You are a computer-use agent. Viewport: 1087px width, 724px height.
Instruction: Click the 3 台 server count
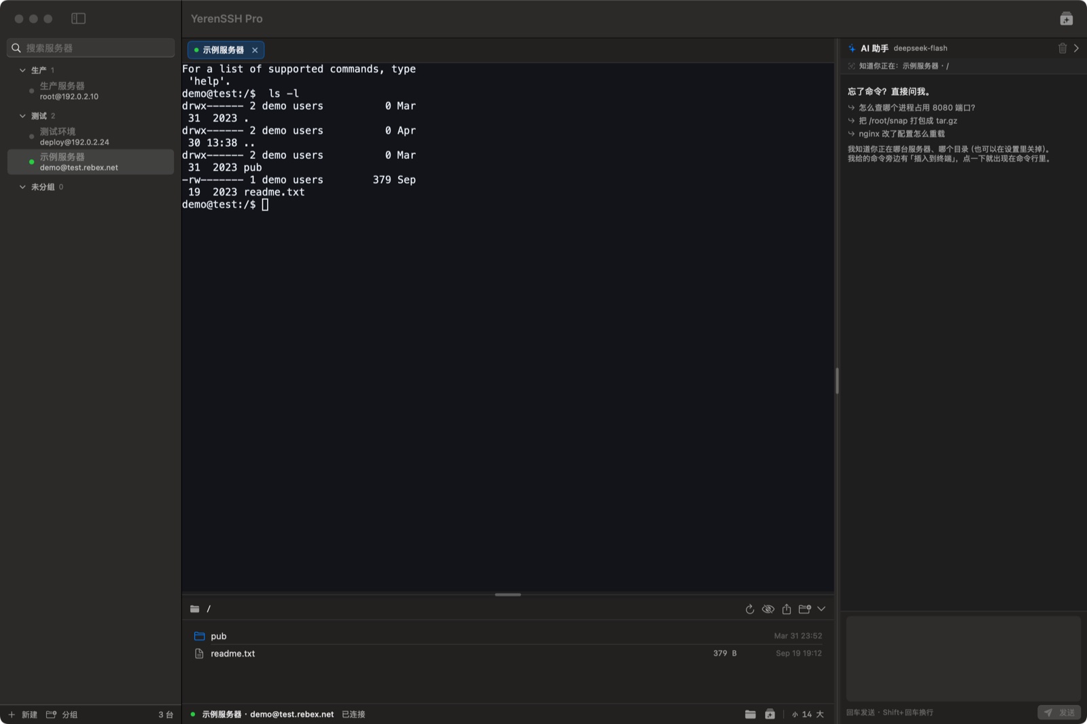[166, 714]
